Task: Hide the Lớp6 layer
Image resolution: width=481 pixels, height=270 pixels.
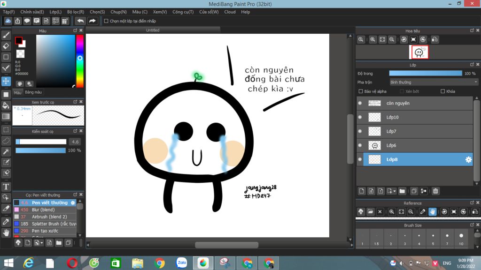Action: tap(360, 145)
